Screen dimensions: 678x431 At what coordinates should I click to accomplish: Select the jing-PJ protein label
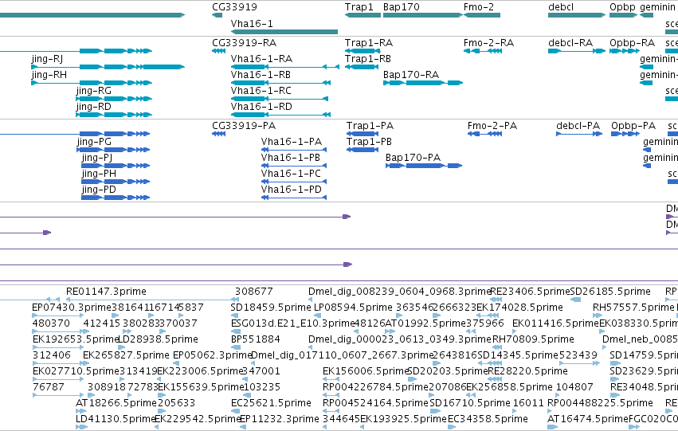[x=97, y=159]
